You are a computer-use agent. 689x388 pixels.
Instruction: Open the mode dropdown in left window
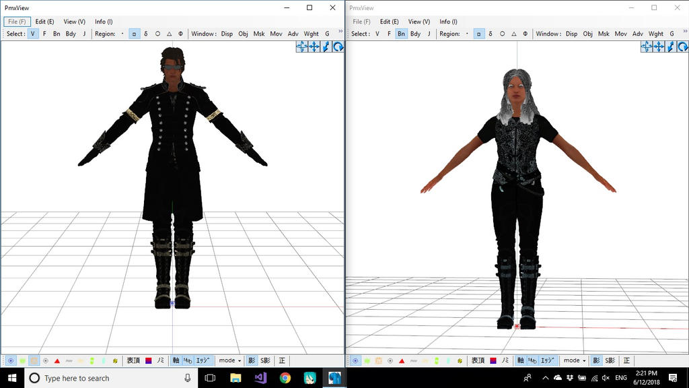pos(230,361)
